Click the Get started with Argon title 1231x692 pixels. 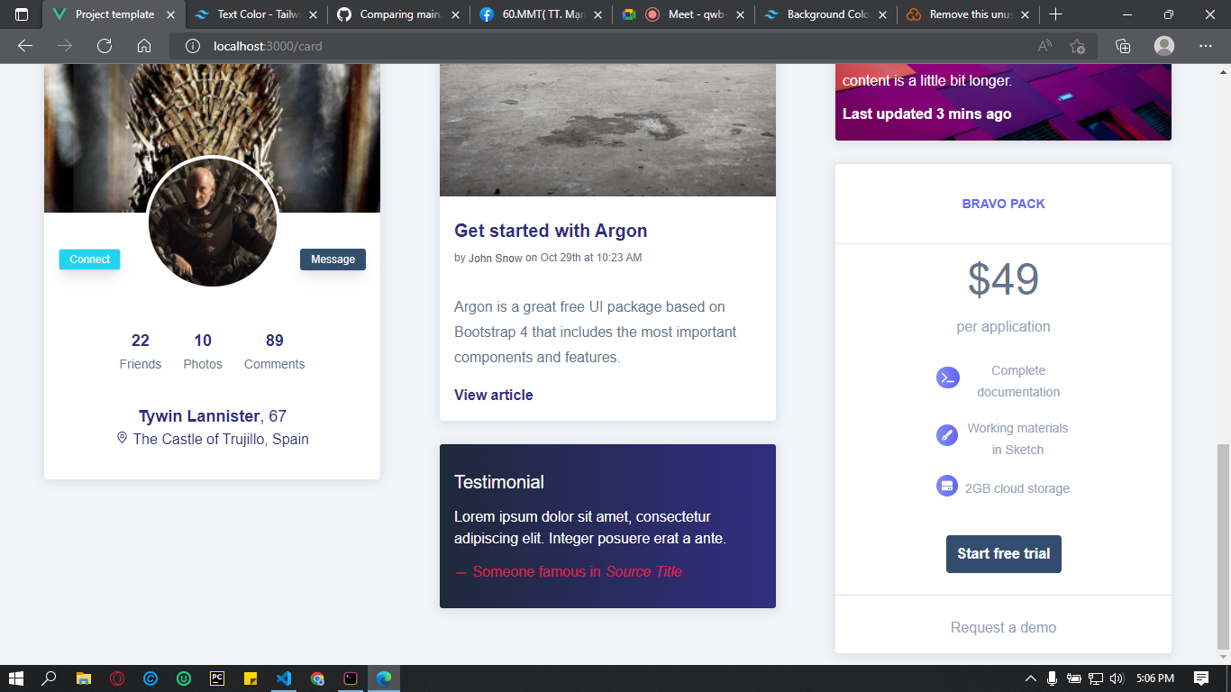[551, 231]
